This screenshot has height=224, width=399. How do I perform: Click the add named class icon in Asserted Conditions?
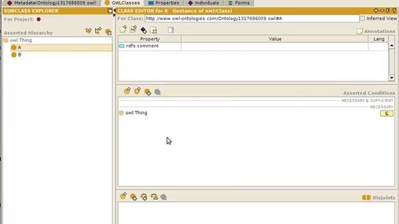pos(147,92)
